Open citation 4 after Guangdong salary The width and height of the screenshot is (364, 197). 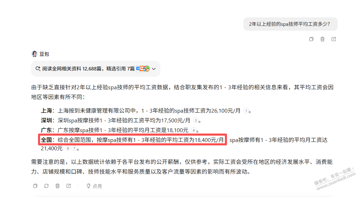pos(194,130)
